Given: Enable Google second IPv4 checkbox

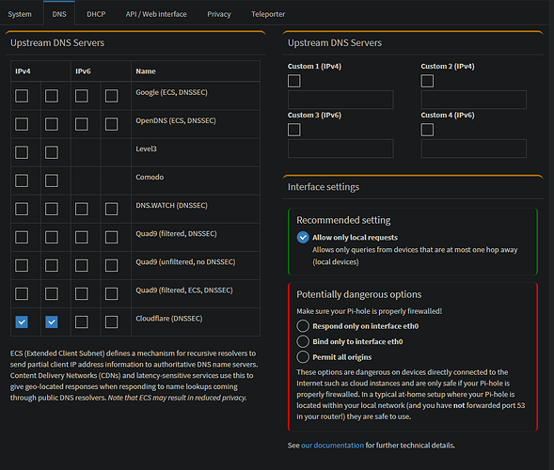Looking at the screenshot, I should pos(52,96).
